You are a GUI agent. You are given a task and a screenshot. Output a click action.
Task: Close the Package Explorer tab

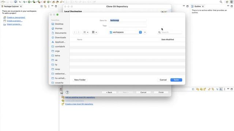tap(21, 7)
